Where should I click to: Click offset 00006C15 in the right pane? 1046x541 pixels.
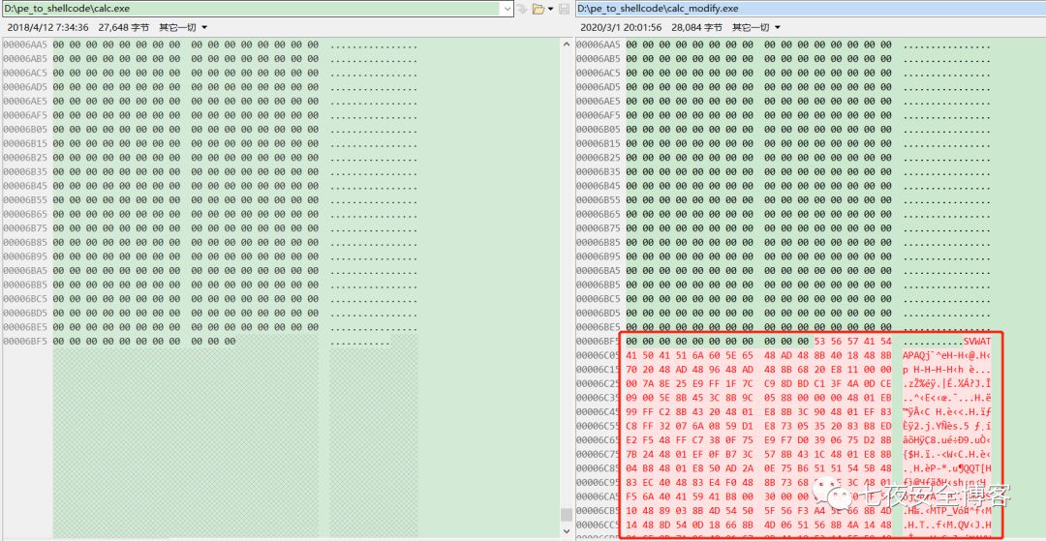click(599, 369)
